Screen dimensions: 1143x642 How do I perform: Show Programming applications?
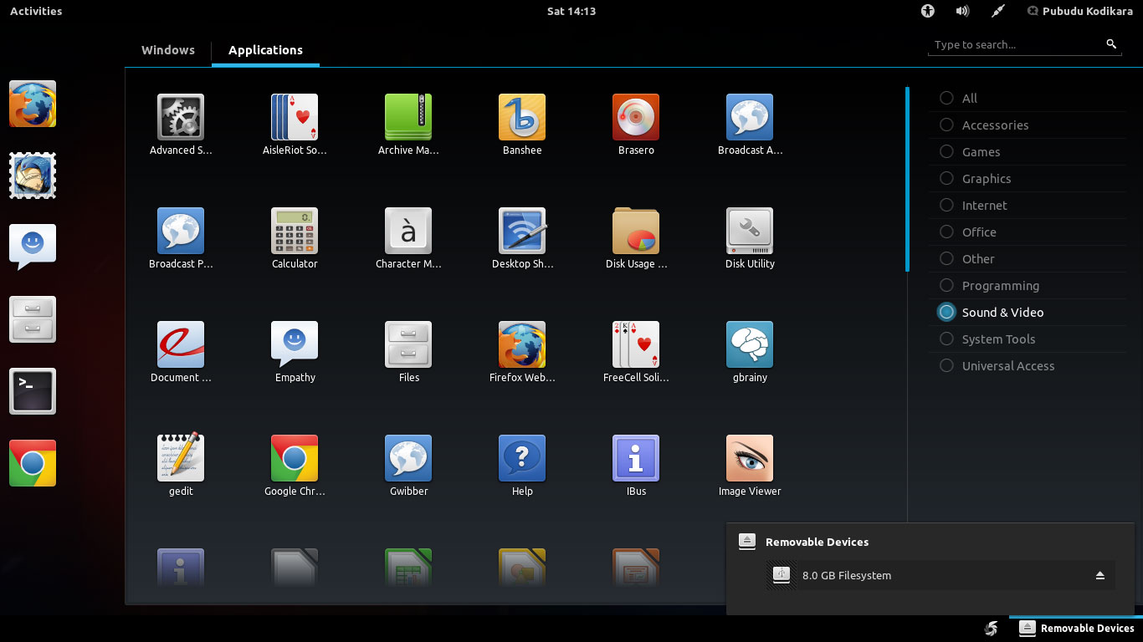coord(1028,285)
